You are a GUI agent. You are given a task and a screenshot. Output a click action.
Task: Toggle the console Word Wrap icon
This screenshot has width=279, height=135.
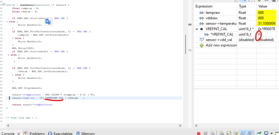click(x=236, y=133)
